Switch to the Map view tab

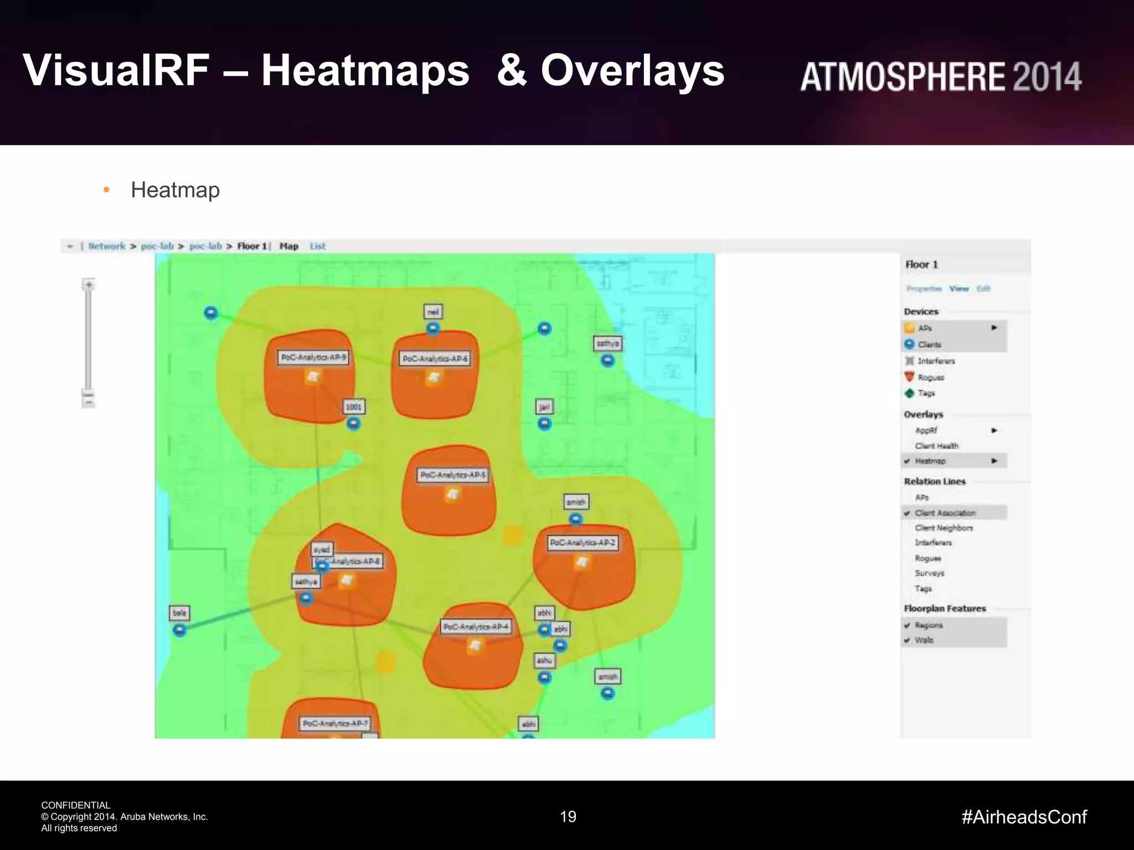tap(288, 246)
